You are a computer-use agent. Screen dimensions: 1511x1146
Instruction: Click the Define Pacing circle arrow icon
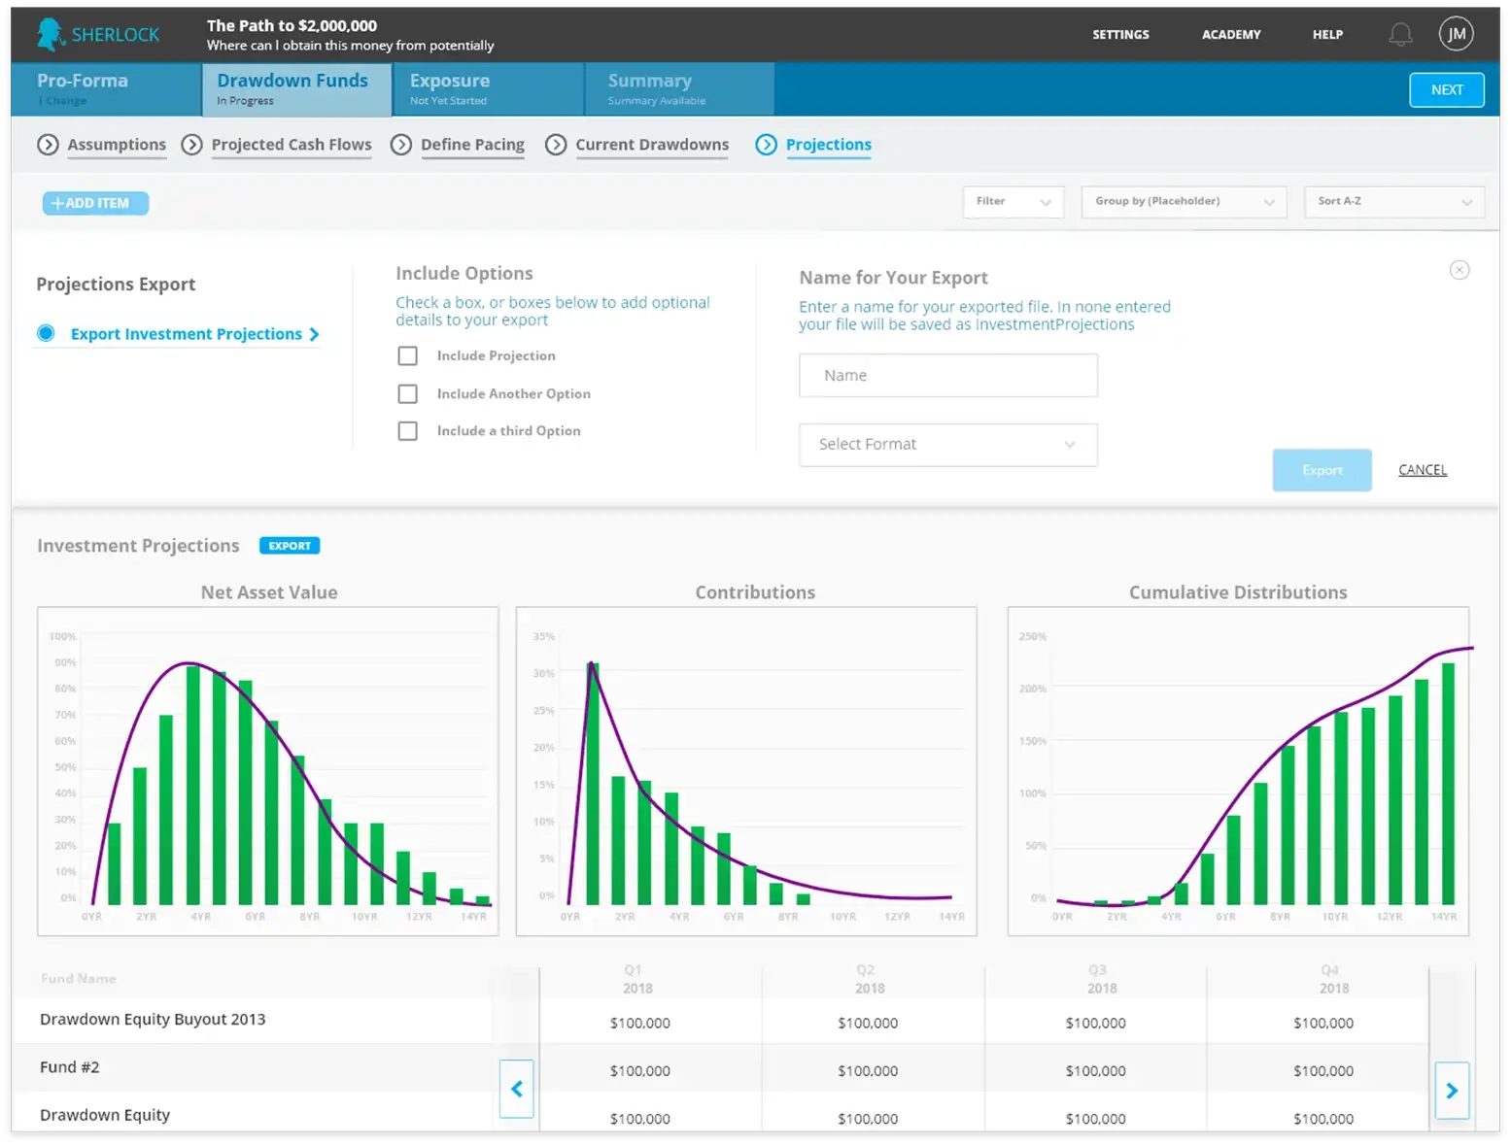coord(400,145)
